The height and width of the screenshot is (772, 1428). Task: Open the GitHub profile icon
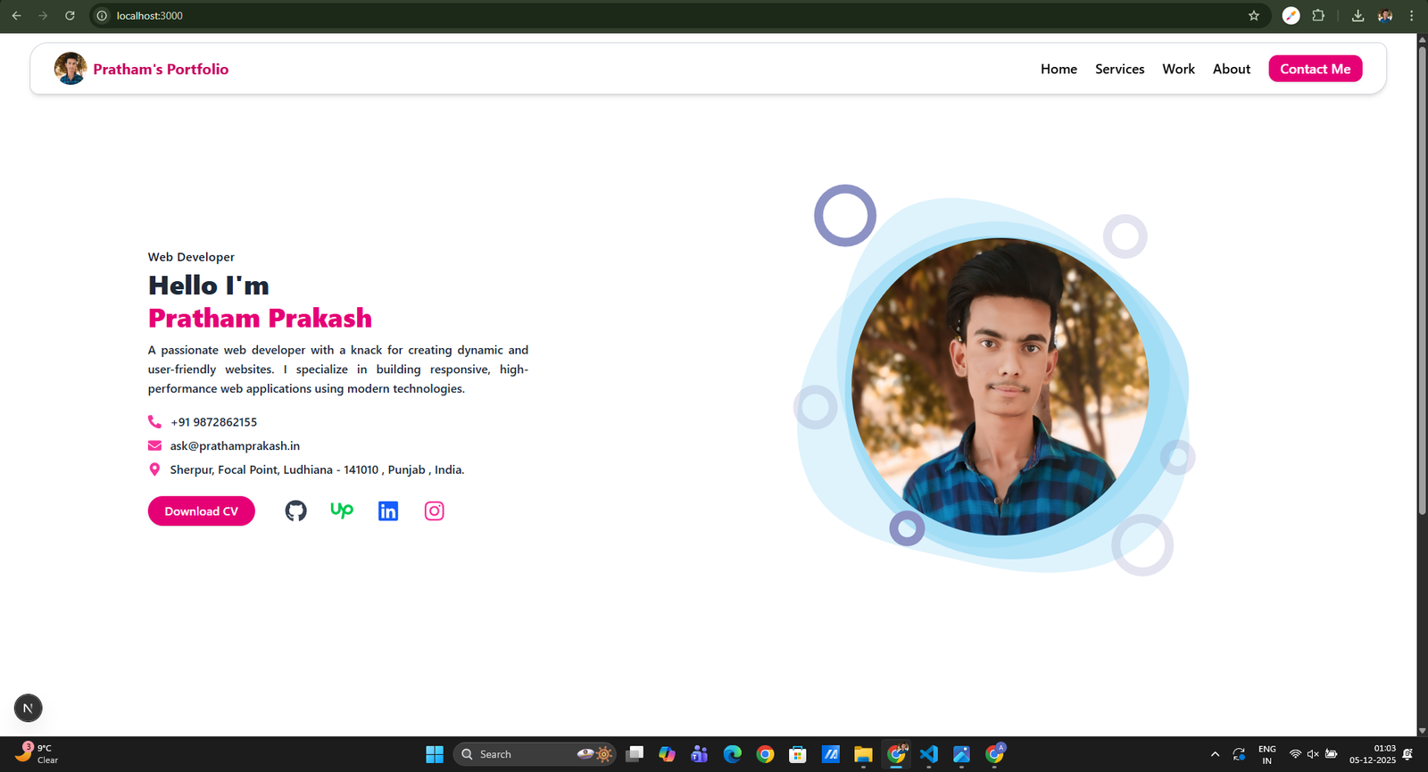pos(295,511)
